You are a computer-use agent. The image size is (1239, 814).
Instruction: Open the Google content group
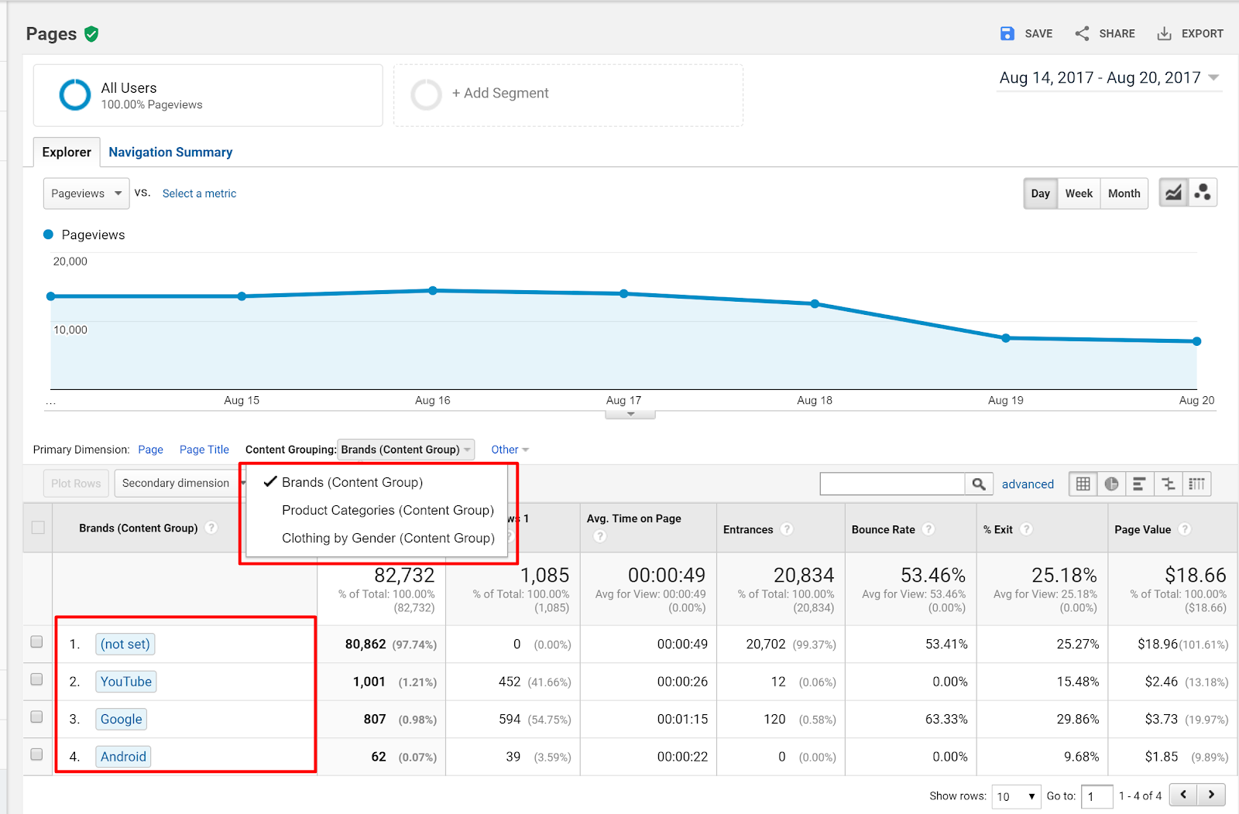[x=122, y=719]
